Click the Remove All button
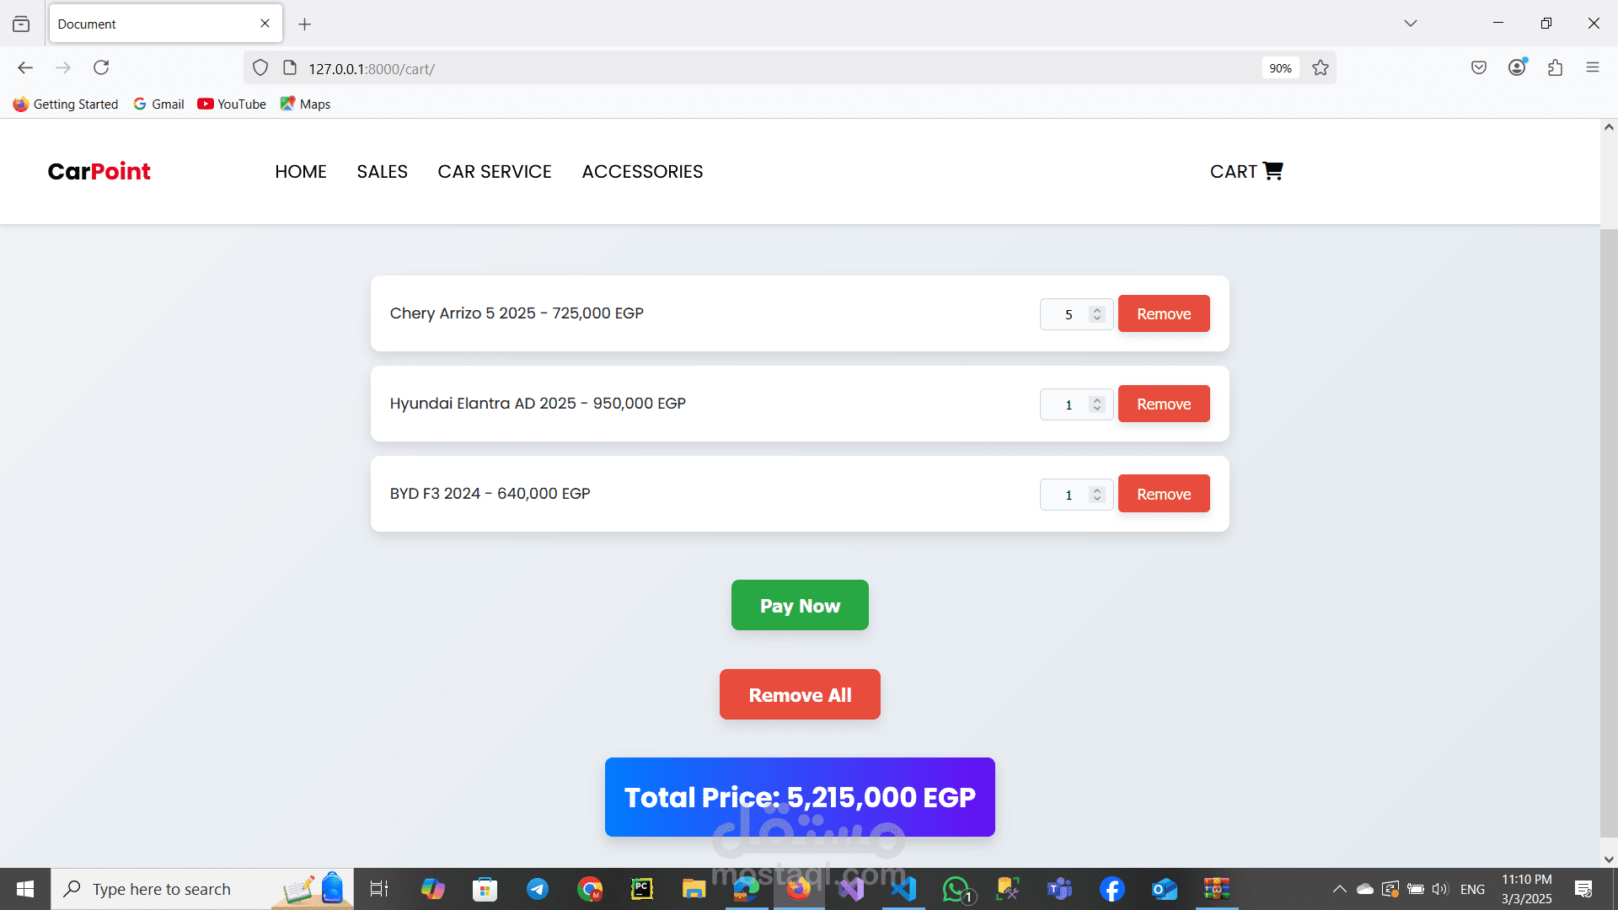This screenshot has height=910, width=1618. 800,694
